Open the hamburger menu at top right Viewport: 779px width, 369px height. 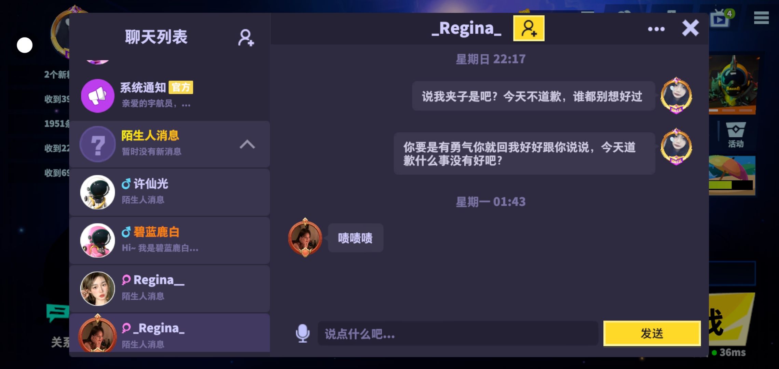click(x=761, y=17)
